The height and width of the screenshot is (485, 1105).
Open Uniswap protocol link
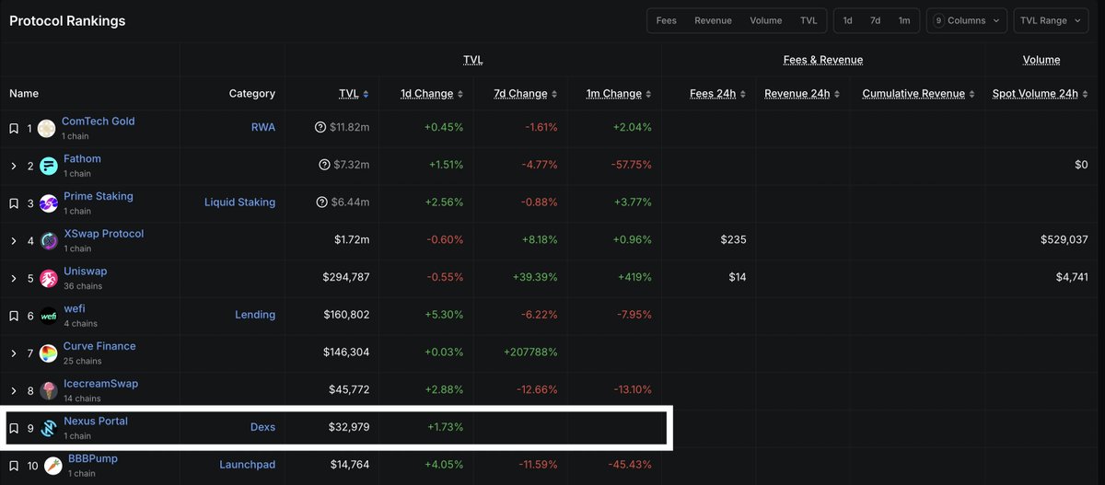coord(85,271)
